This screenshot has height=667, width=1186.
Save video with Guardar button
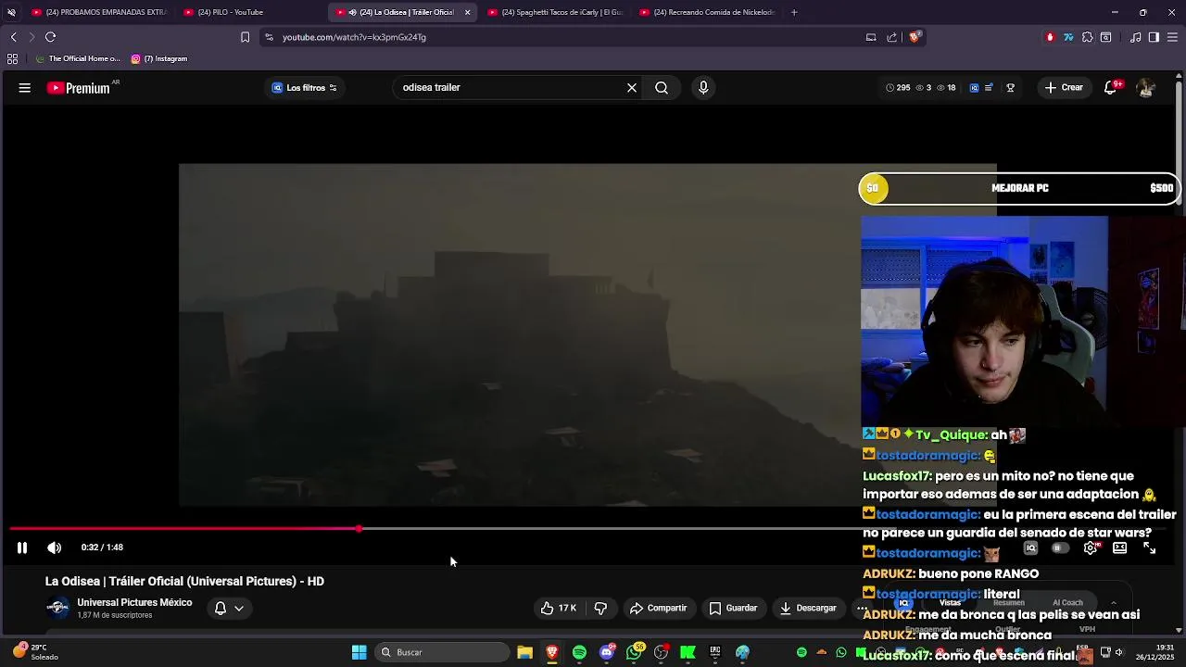(x=734, y=609)
